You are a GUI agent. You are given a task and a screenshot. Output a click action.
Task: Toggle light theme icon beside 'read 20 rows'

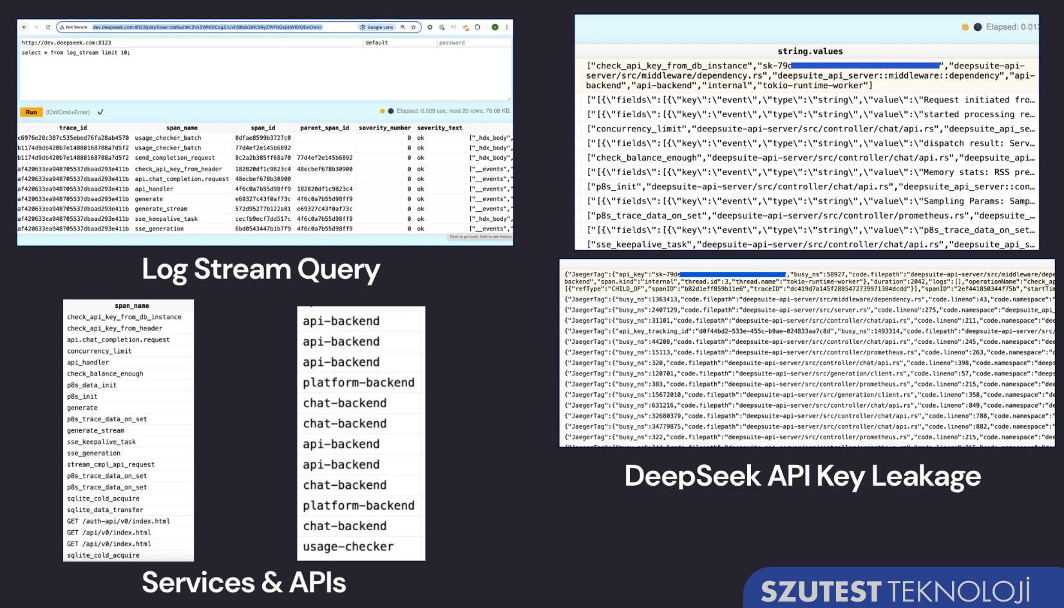pyautogui.click(x=382, y=111)
